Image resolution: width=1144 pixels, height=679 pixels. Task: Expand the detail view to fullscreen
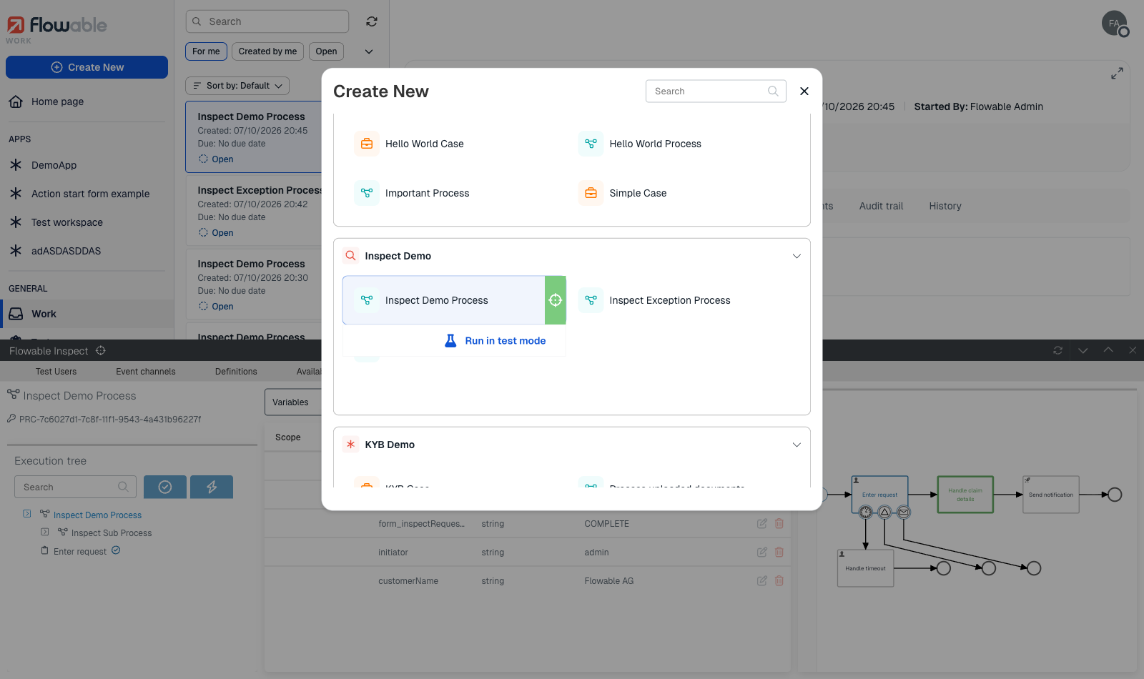coord(1117,74)
